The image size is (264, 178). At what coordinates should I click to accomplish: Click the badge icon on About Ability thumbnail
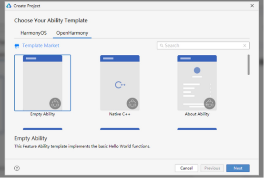tap(210, 103)
